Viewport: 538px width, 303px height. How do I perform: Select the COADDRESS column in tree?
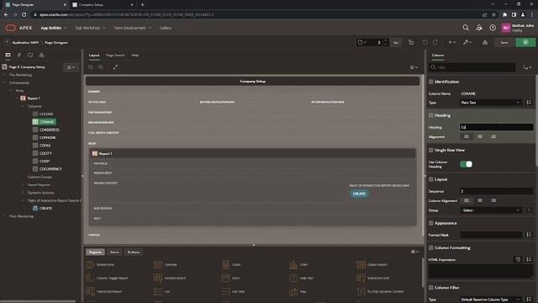pyautogui.click(x=50, y=130)
